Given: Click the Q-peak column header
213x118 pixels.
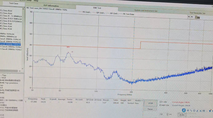Looking at the screenshot, I should click(x=53, y=99).
